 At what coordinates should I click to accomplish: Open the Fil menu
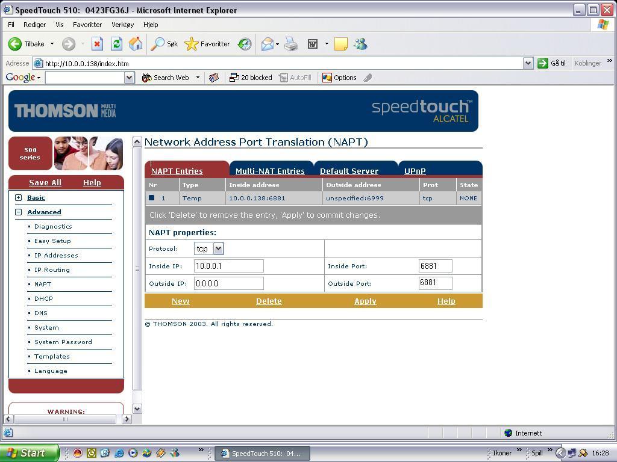(x=11, y=25)
